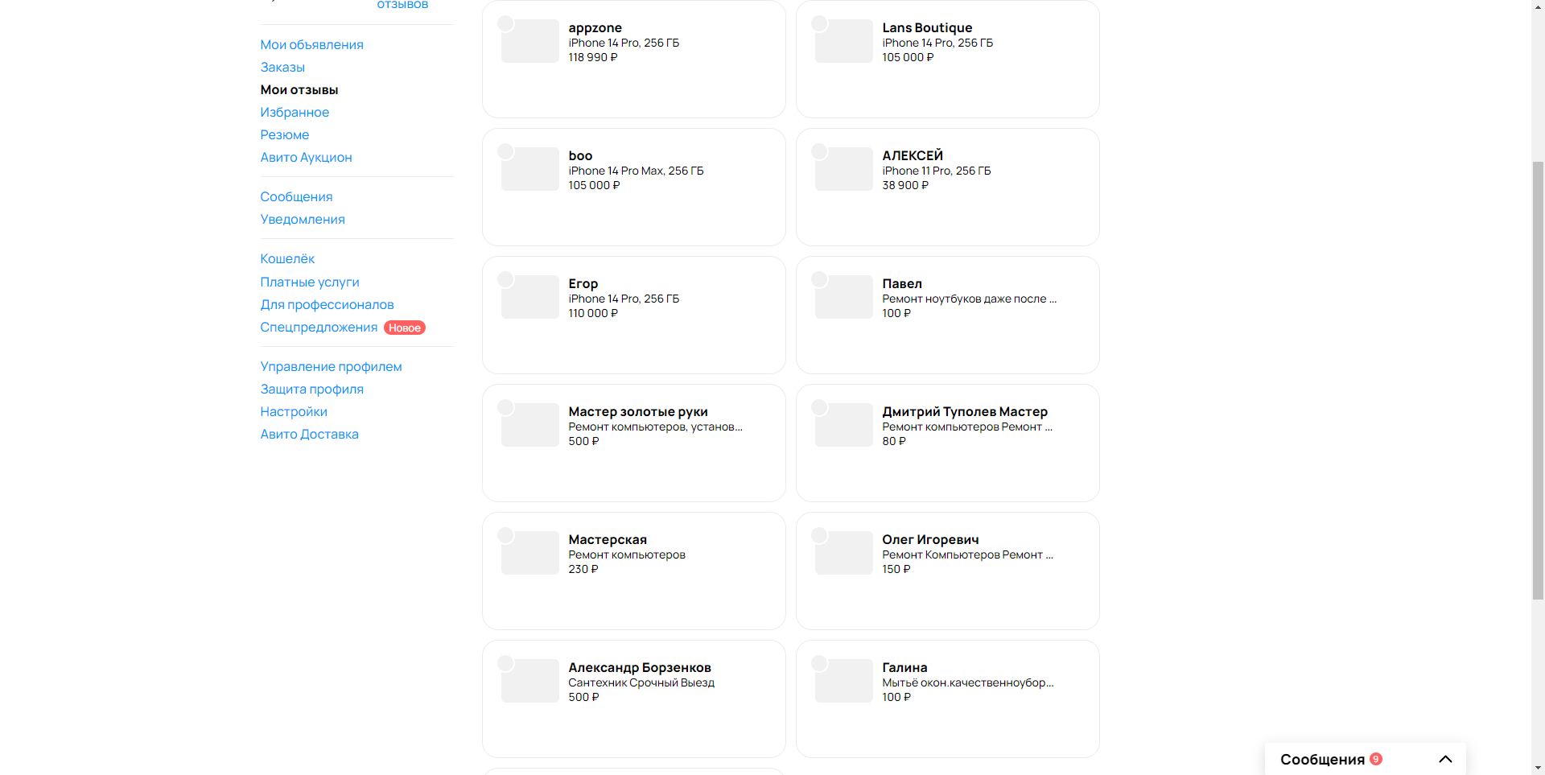Screen dimensions: 1545x775
Task: Open Сообщения chat widget
Action: (x=1366, y=759)
